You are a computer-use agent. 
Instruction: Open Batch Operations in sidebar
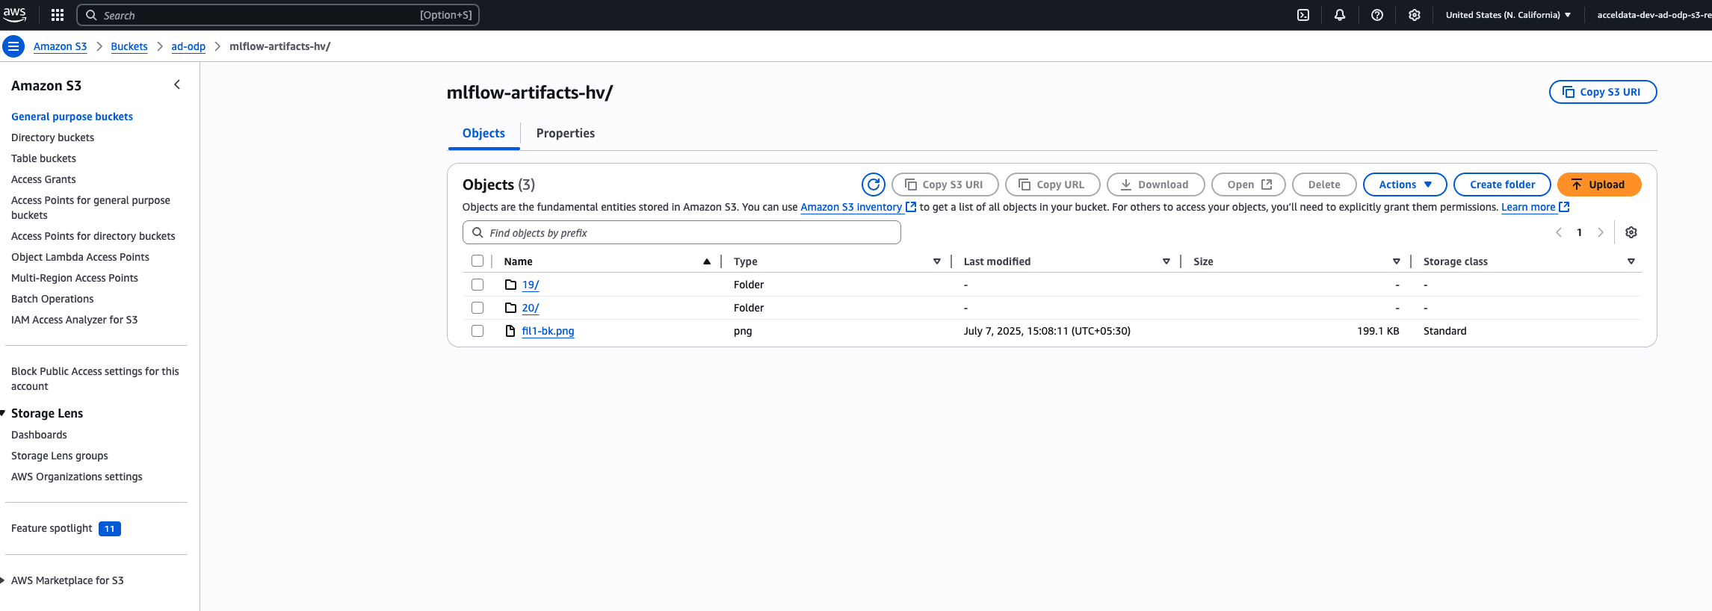point(52,299)
